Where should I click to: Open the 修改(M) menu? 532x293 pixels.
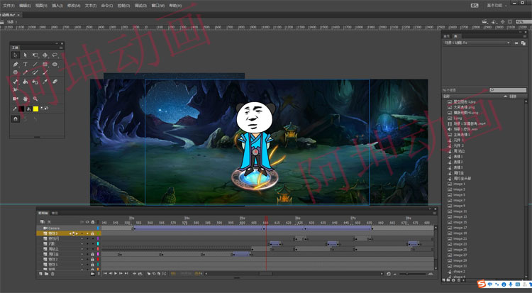tap(74, 6)
